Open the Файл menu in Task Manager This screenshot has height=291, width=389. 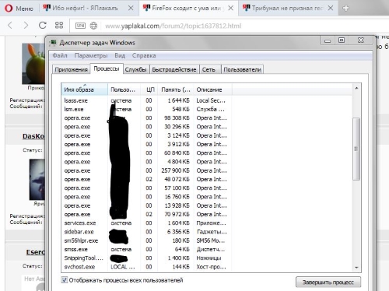pyautogui.click(x=60, y=55)
